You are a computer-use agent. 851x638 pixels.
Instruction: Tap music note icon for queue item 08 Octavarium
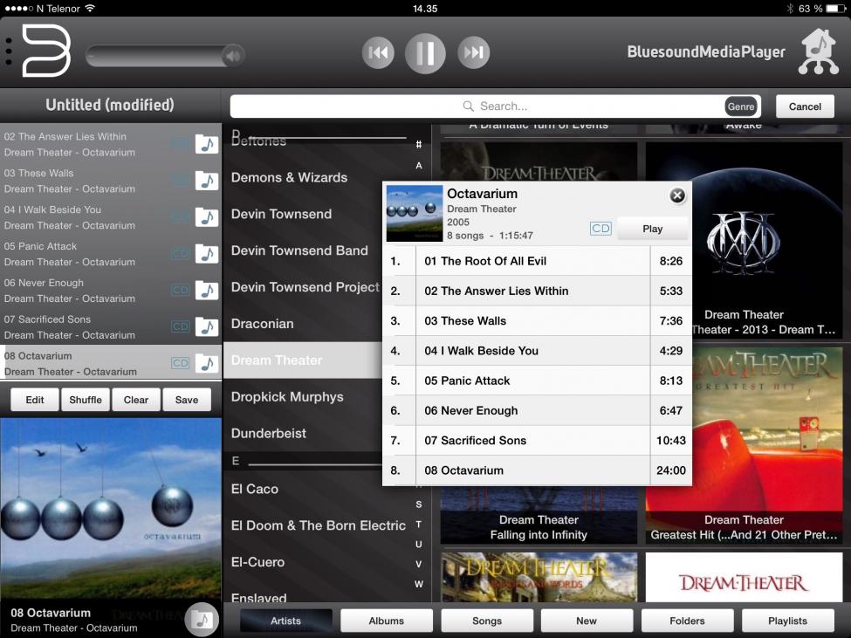(x=207, y=363)
